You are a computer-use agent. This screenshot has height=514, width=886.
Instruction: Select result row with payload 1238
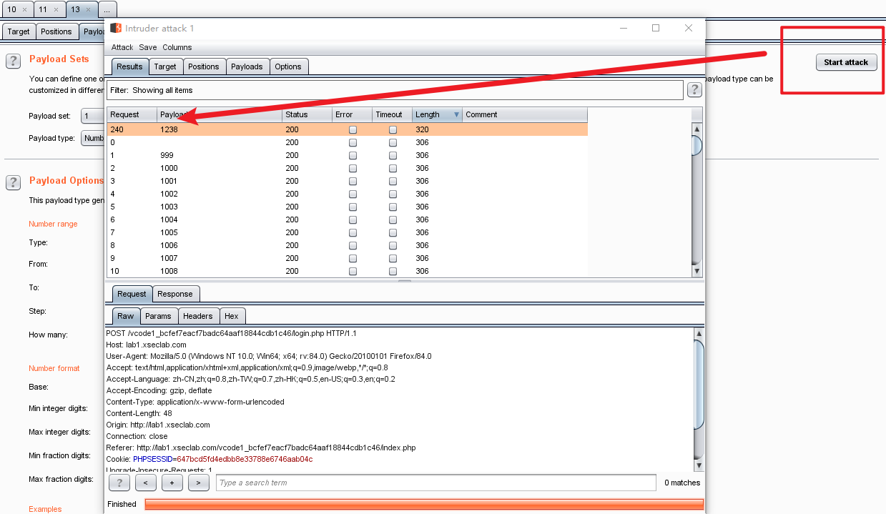(348, 129)
